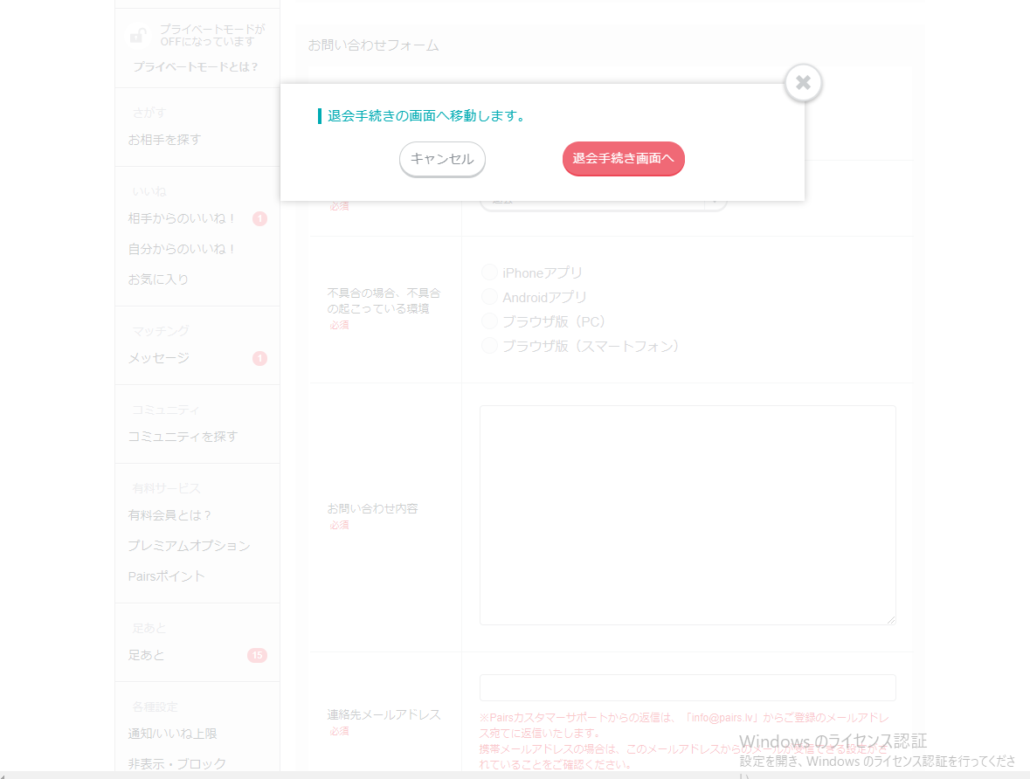Click the 足あと count badge showing 15

[258, 655]
